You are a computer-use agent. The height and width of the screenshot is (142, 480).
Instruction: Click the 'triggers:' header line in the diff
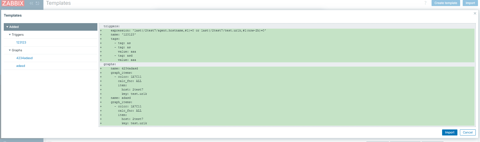[x=111, y=26]
